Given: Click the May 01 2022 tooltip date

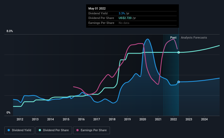Looking at the screenshot, I should click(97, 8).
